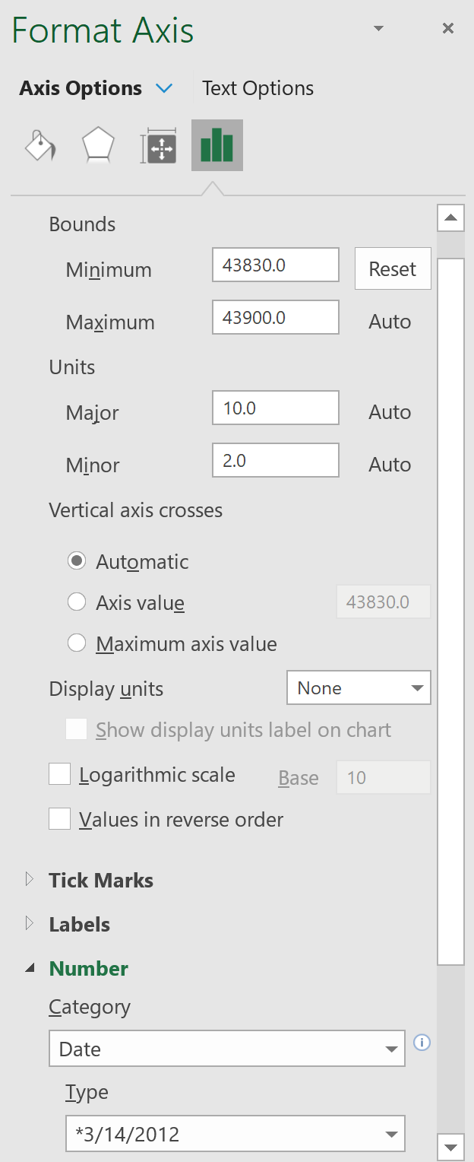This screenshot has height=1162, width=474.
Task: Check Values in reverse order
Action: pyautogui.click(x=60, y=819)
